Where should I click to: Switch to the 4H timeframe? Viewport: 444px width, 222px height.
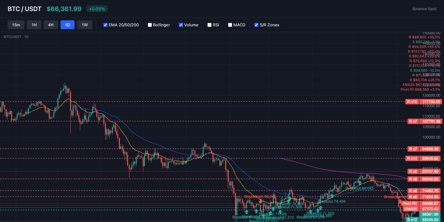pyautogui.click(x=51, y=25)
